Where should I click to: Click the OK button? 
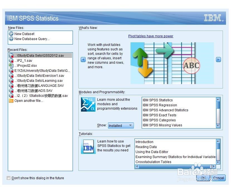203,178
